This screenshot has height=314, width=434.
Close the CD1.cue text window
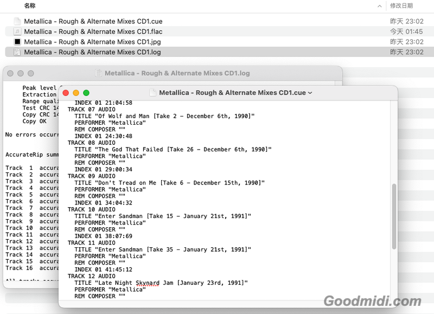coord(66,93)
